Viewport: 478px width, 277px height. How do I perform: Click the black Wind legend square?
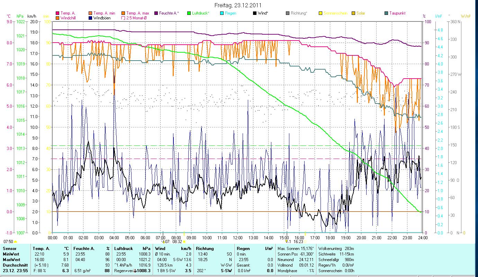coord(255,14)
